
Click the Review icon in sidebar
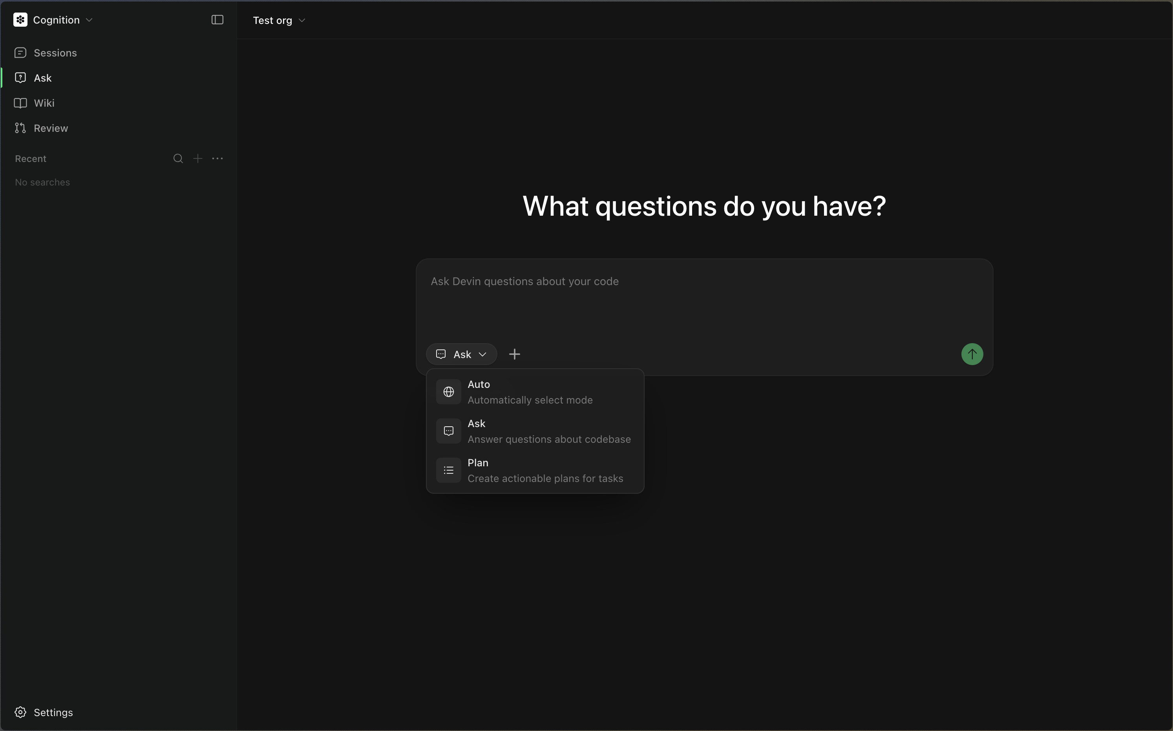[x=20, y=128]
